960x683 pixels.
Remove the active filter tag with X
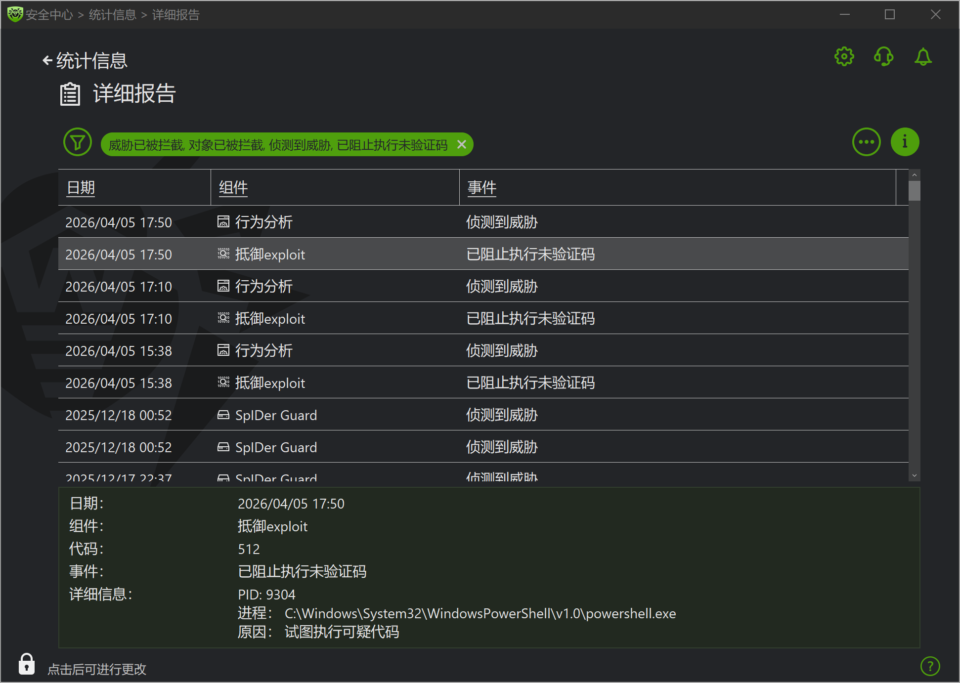click(x=462, y=144)
